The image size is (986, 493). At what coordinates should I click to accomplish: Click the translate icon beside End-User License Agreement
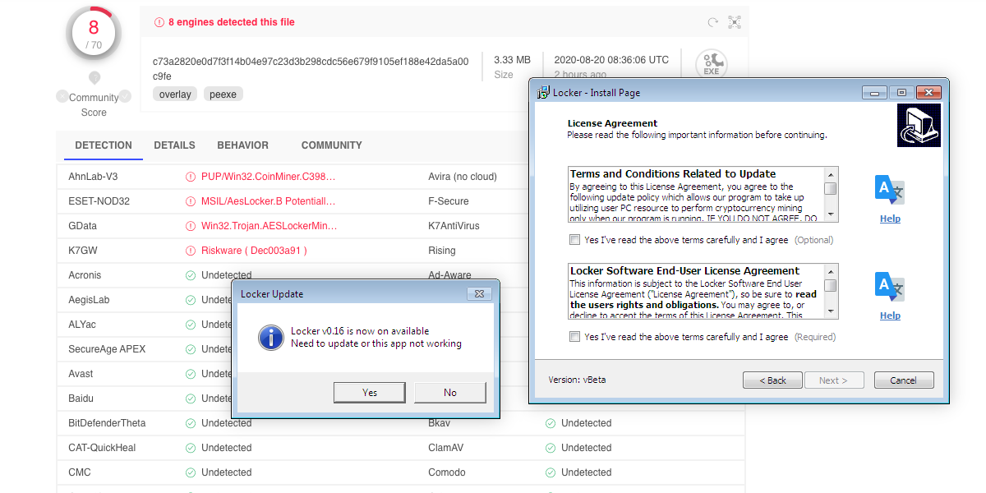pos(890,288)
